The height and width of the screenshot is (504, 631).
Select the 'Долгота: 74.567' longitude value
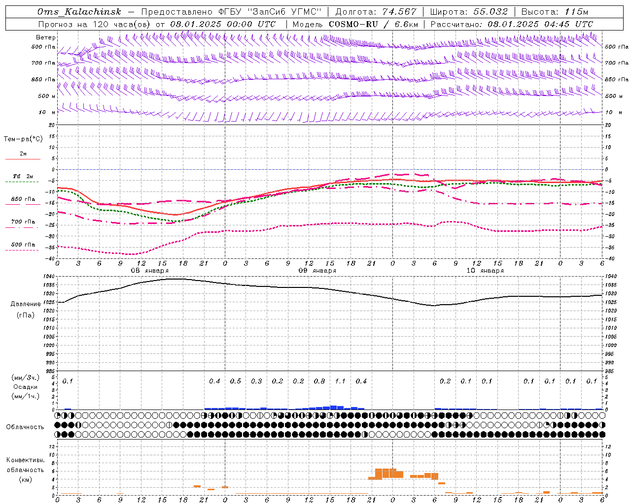click(x=376, y=12)
